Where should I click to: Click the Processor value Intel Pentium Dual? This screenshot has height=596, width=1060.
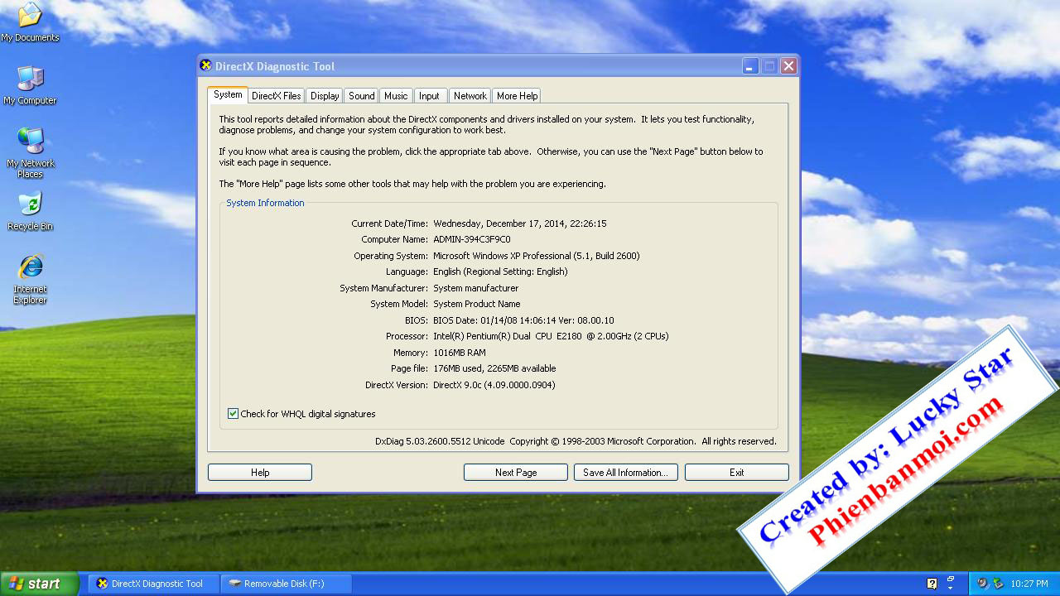point(551,336)
